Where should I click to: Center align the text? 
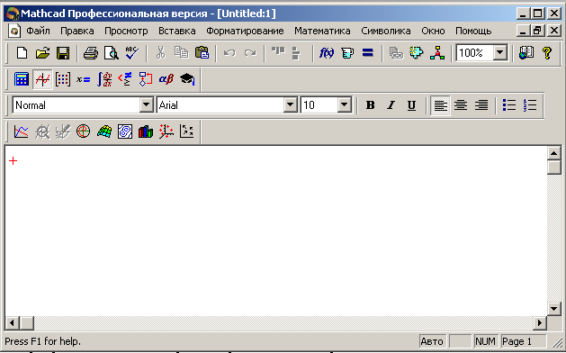tap(461, 105)
